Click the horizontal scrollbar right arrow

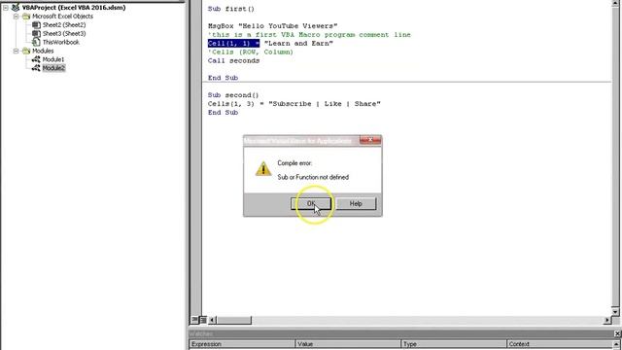(607, 320)
